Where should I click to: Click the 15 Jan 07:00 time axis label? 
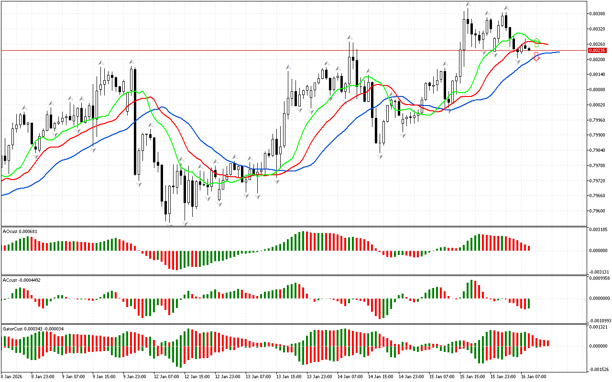(x=441, y=376)
